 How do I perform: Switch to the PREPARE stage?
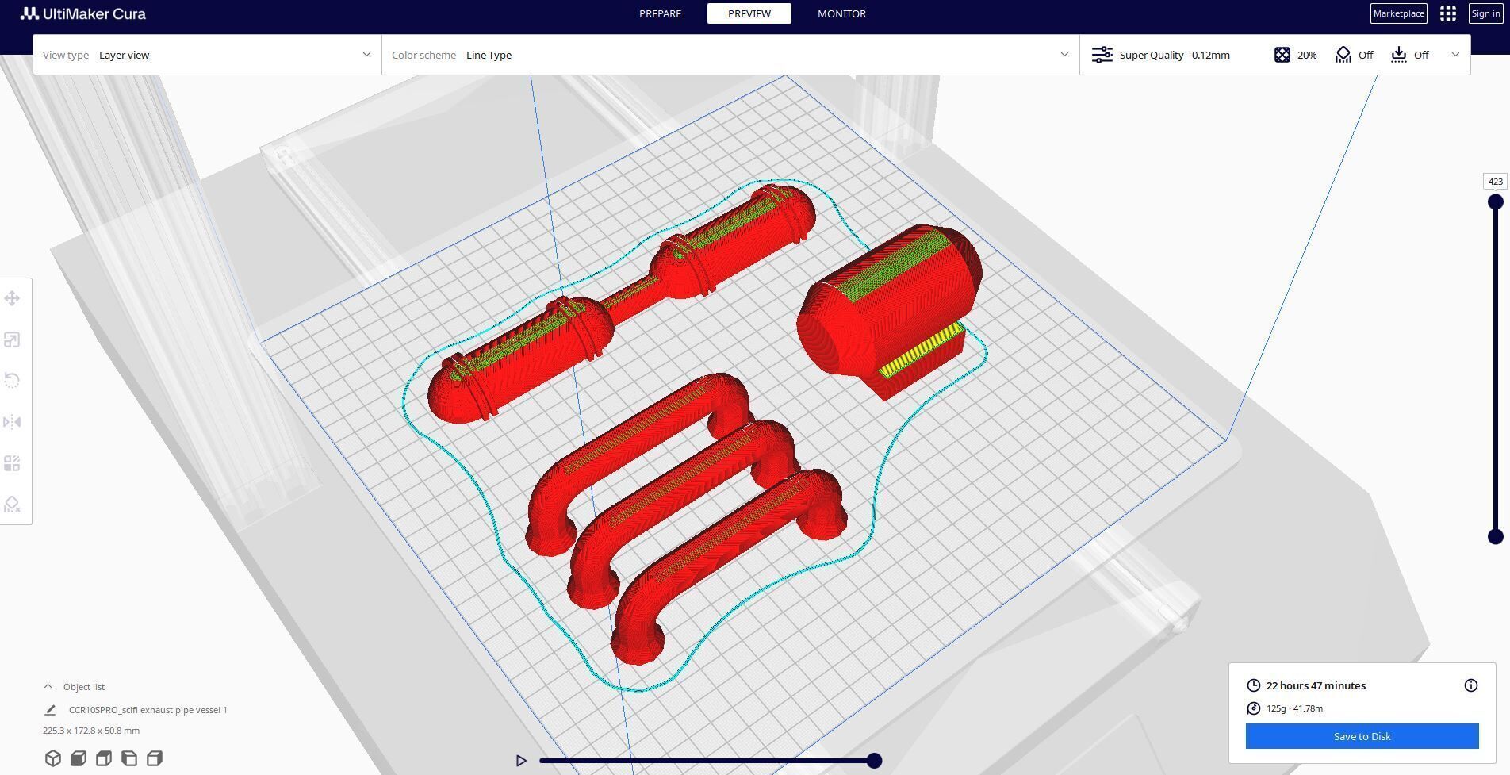[660, 13]
